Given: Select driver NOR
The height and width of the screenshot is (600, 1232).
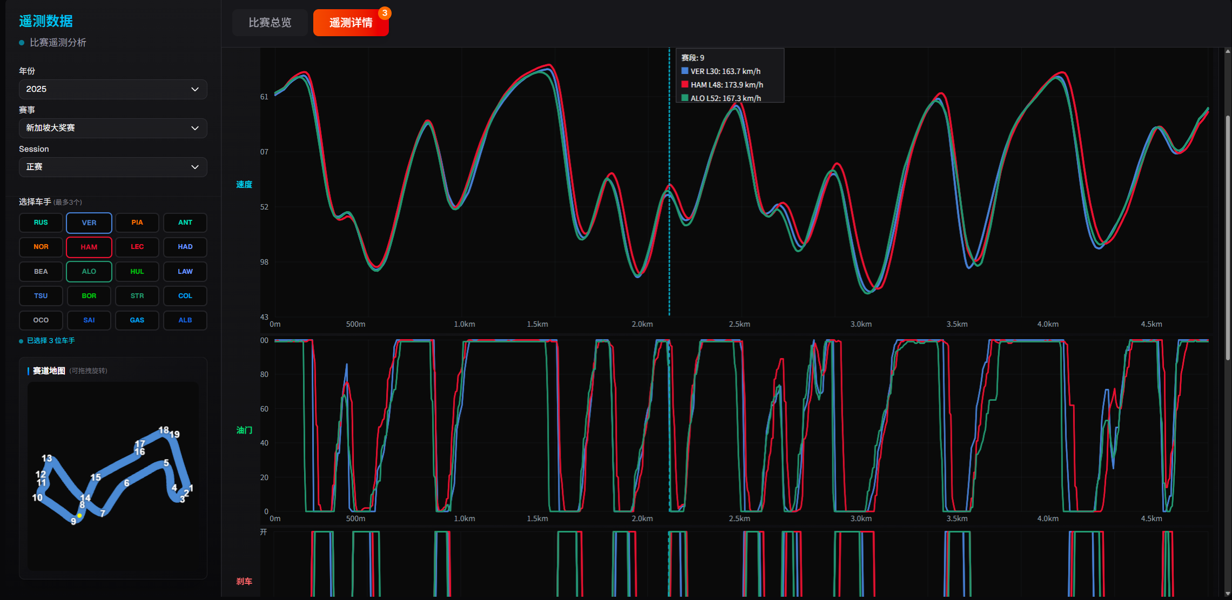Looking at the screenshot, I should [41, 247].
